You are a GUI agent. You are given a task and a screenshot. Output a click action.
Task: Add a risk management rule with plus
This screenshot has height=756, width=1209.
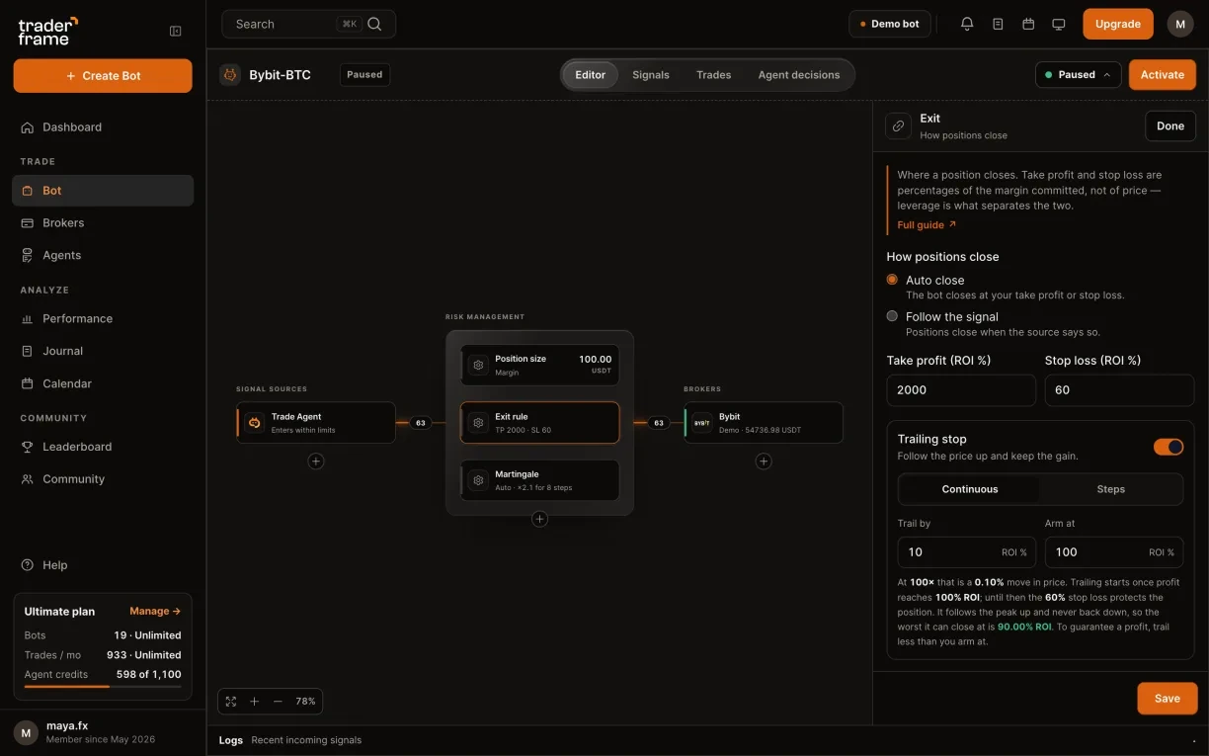click(x=539, y=519)
